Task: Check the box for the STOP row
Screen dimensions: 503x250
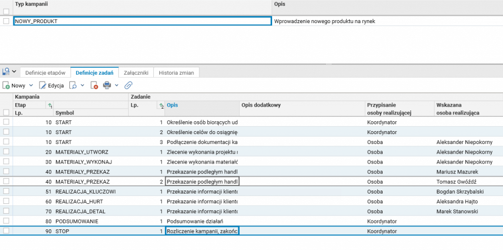Action: tap(6, 231)
